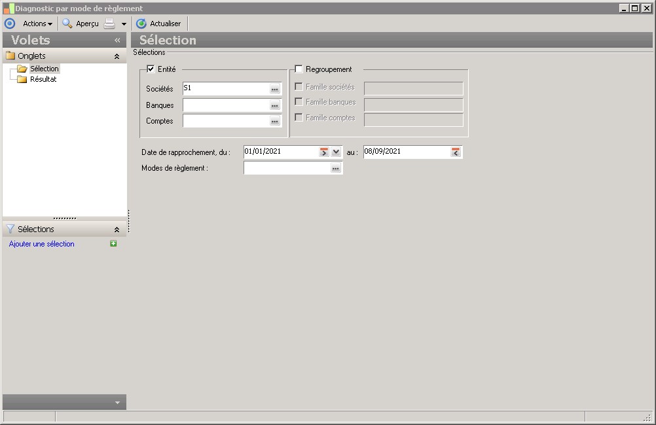The width and height of the screenshot is (656, 425).
Task: Open the Résultat tree item
Action: 43,79
